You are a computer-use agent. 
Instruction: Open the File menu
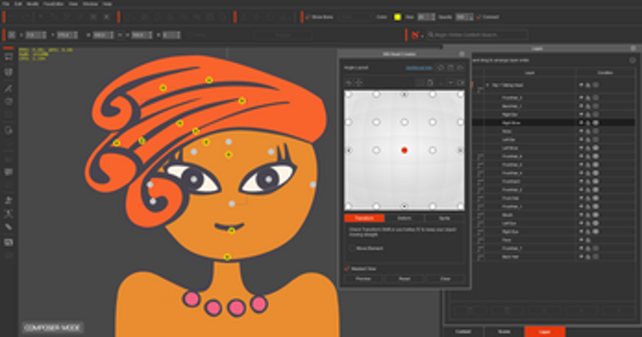(6, 4)
